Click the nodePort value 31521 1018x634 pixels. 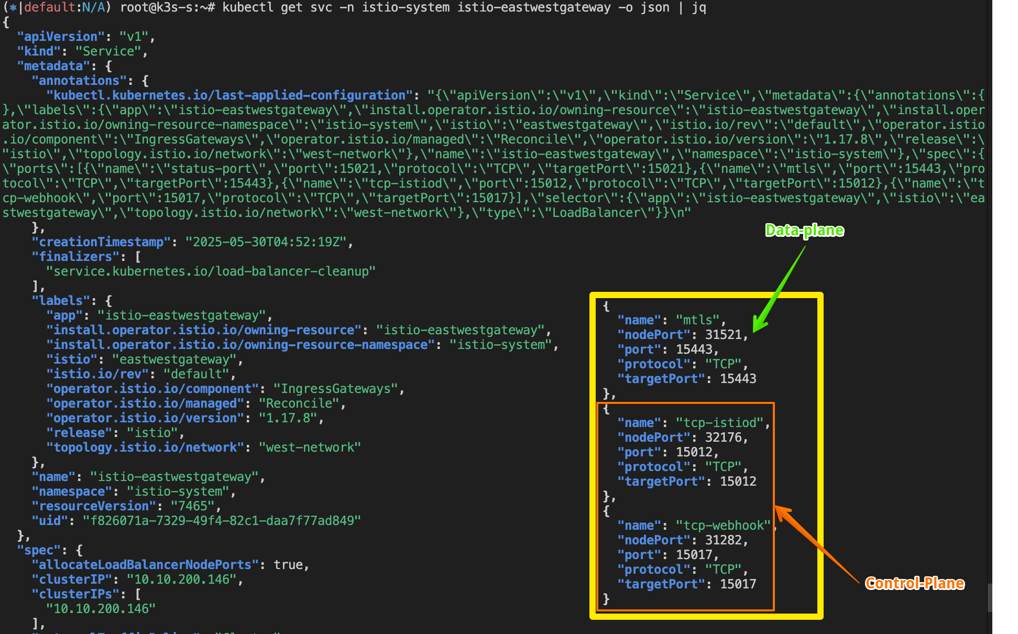coord(723,335)
